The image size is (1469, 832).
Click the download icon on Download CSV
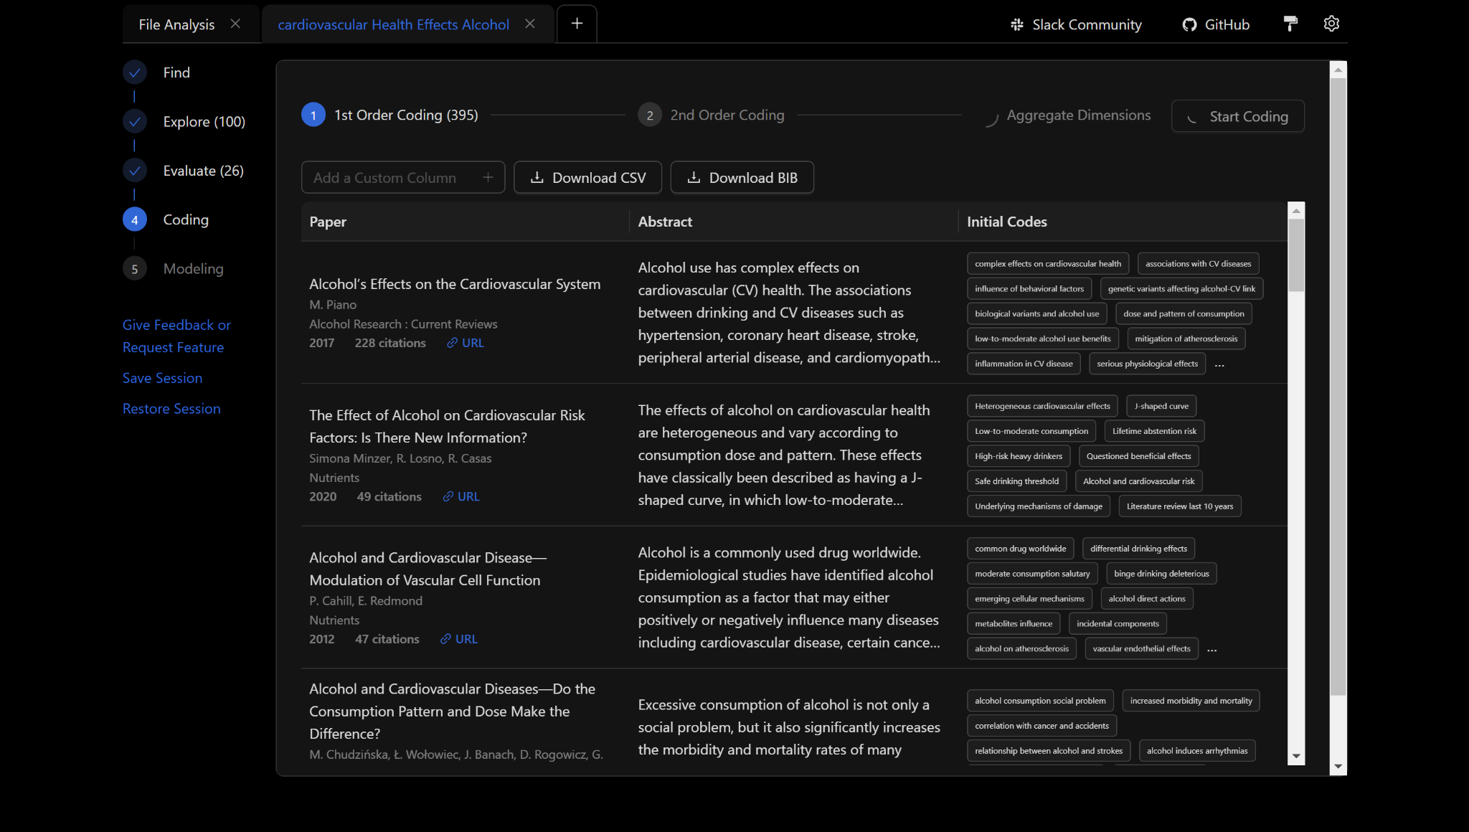(537, 177)
